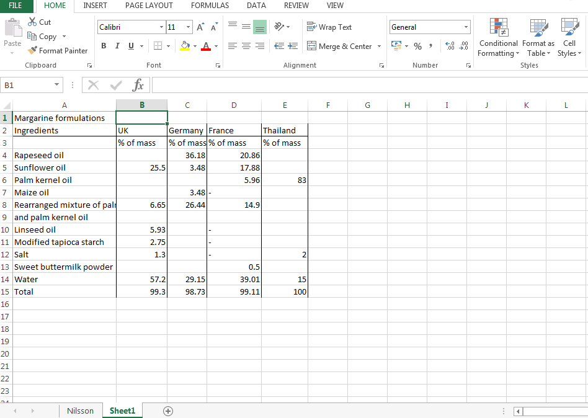Decrease the cell indent
The height and width of the screenshot is (418, 588).
coord(279,46)
